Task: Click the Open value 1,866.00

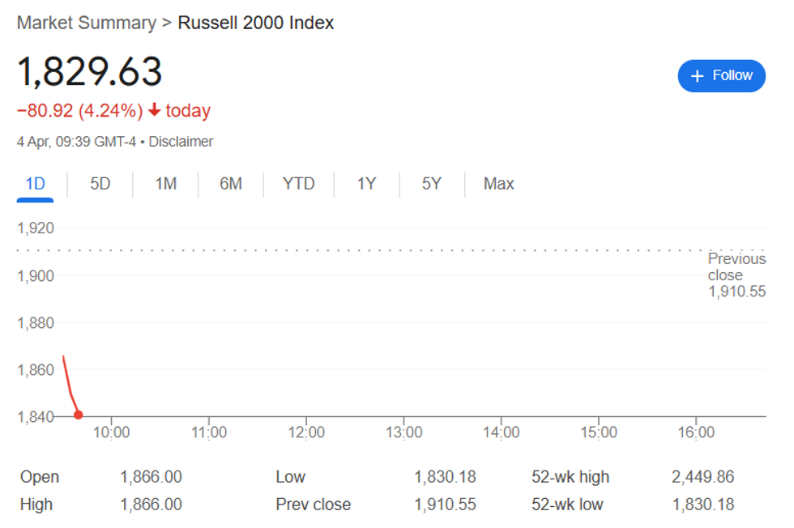Action: [151, 477]
